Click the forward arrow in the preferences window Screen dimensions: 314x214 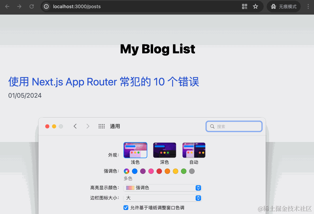click(x=88, y=126)
